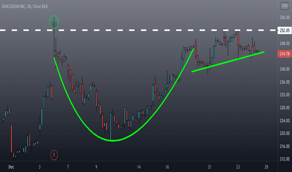Select the green rising trendline under the handle
Screen dimensions: 292x172
[x=228, y=62]
